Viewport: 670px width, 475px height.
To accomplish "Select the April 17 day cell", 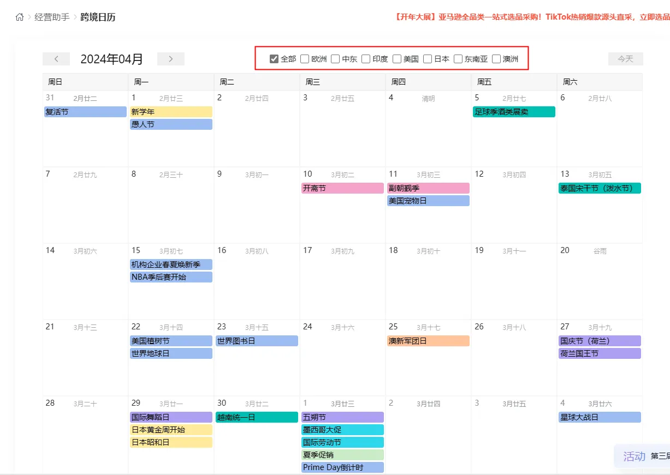I will (342, 281).
